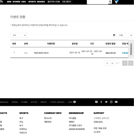This screenshot has width=134, height=134.
Task: Click into the search input field
Action: tap(98, 2)
